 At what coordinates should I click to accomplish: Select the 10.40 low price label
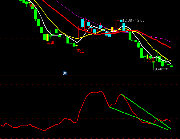click(x=157, y=69)
